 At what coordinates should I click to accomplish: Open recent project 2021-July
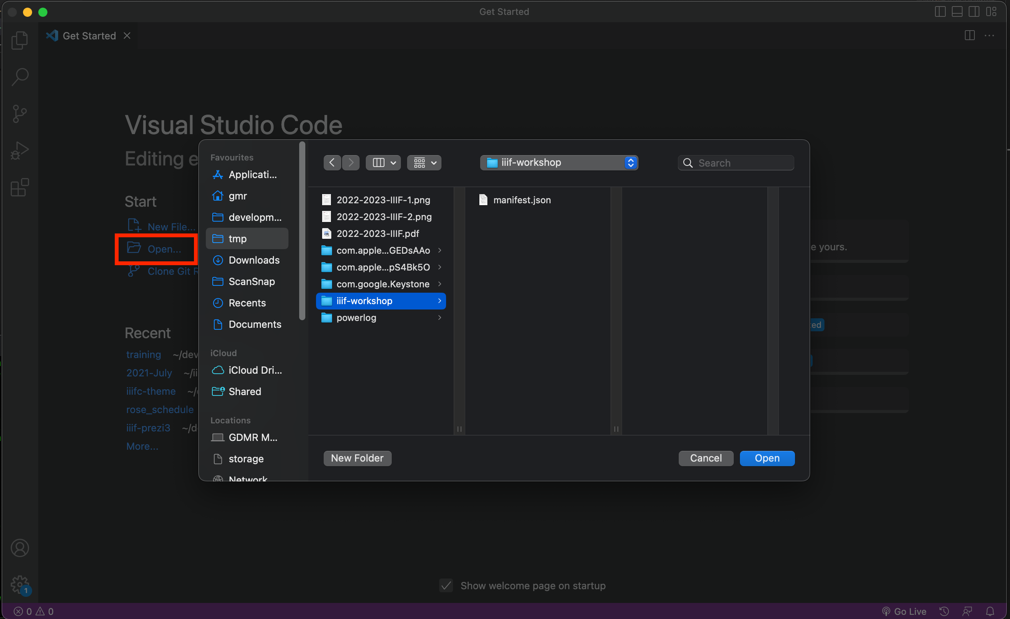pyautogui.click(x=149, y=373)
